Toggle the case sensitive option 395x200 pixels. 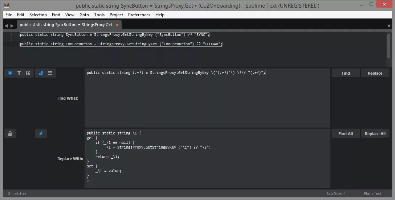(19, 73)
